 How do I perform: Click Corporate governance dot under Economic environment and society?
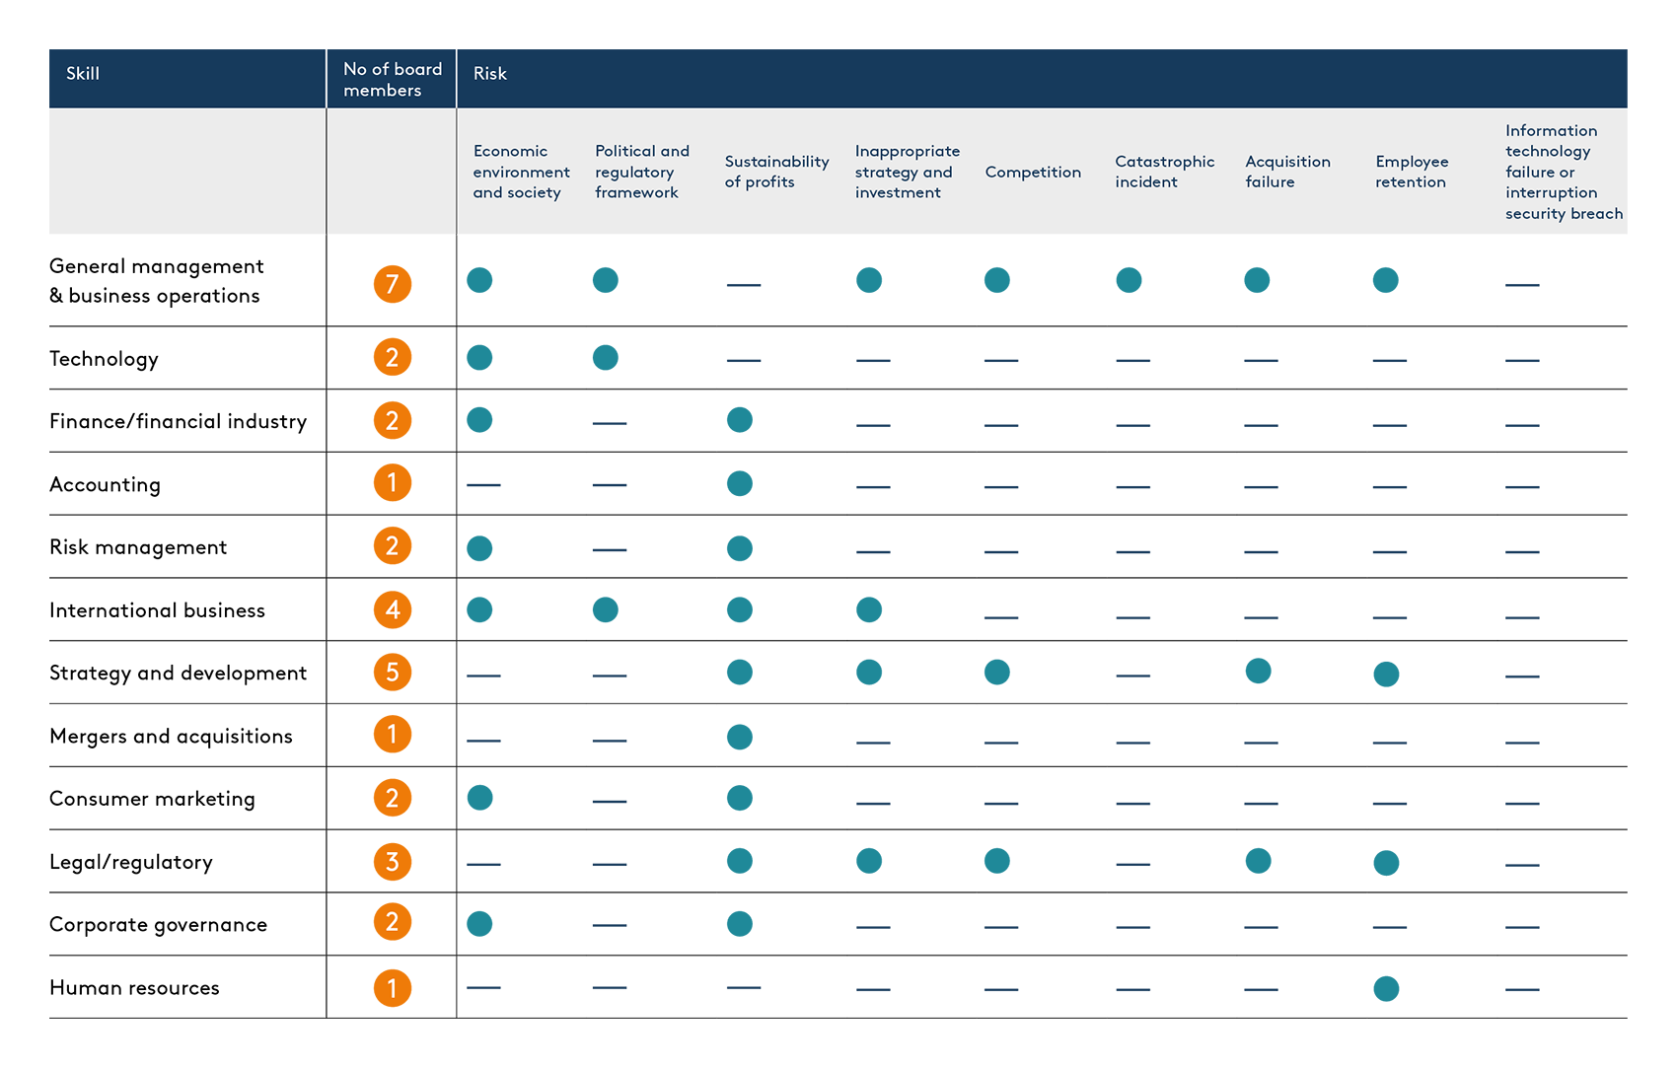click(x=479, y=924)
